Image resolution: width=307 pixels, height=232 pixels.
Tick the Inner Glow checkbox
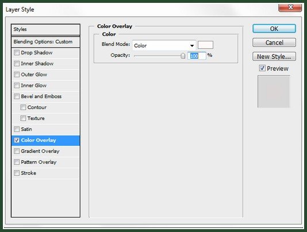pos(17,86)
